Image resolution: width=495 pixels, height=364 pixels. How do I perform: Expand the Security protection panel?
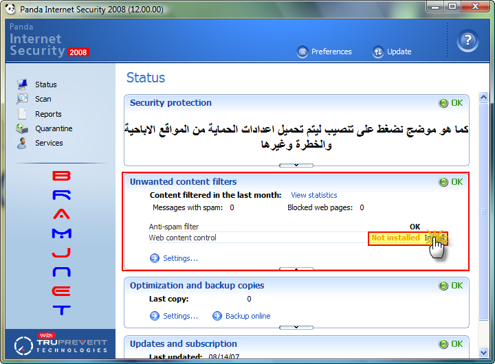[296, 165]
